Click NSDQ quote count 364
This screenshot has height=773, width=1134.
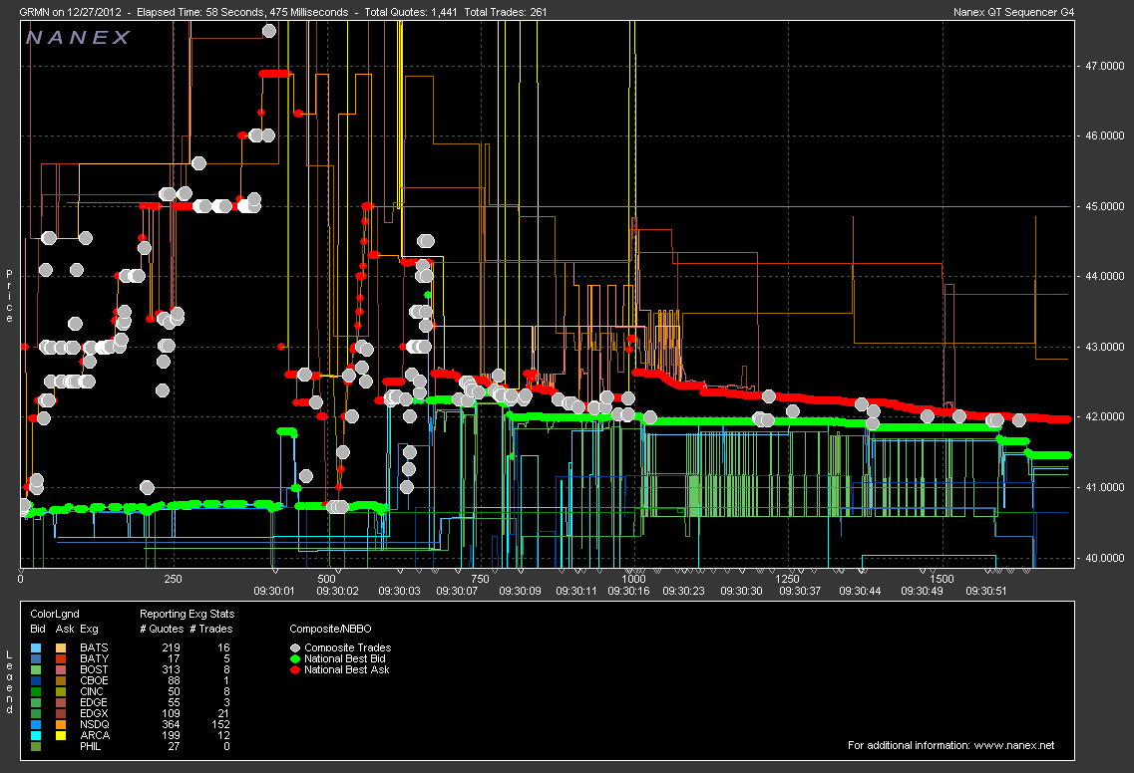click(x=171, y=724)
